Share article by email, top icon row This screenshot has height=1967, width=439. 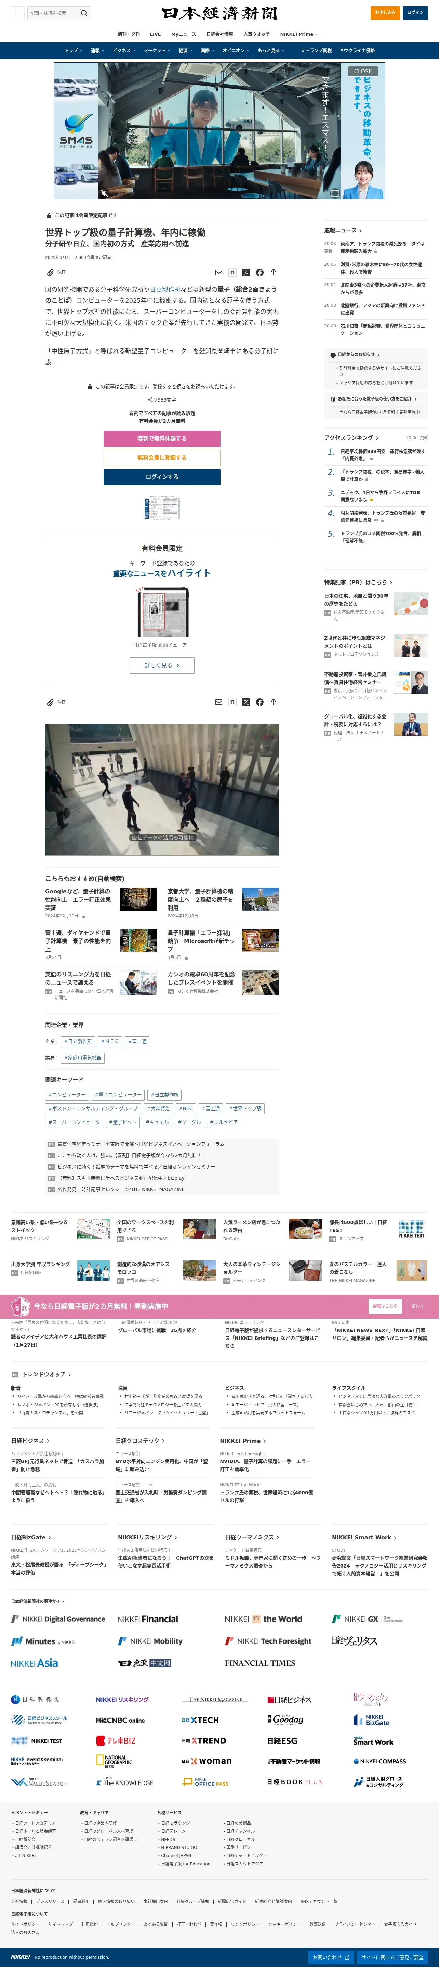pos(219,272)
